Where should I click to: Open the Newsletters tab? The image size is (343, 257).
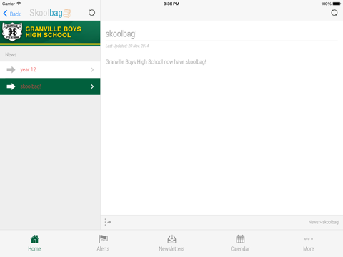(171, 243)
